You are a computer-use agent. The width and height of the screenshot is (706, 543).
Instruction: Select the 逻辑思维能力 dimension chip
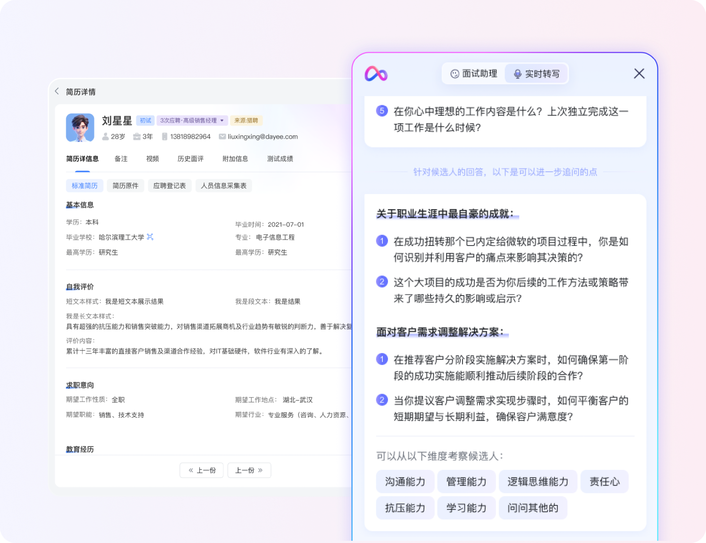coord(538,481)
